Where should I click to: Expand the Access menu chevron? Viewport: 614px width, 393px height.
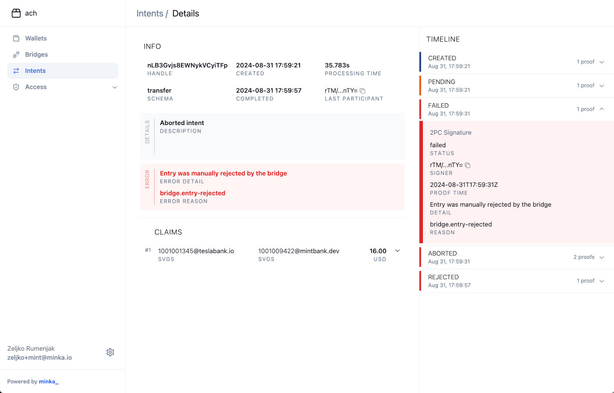[x=115, y=87]
